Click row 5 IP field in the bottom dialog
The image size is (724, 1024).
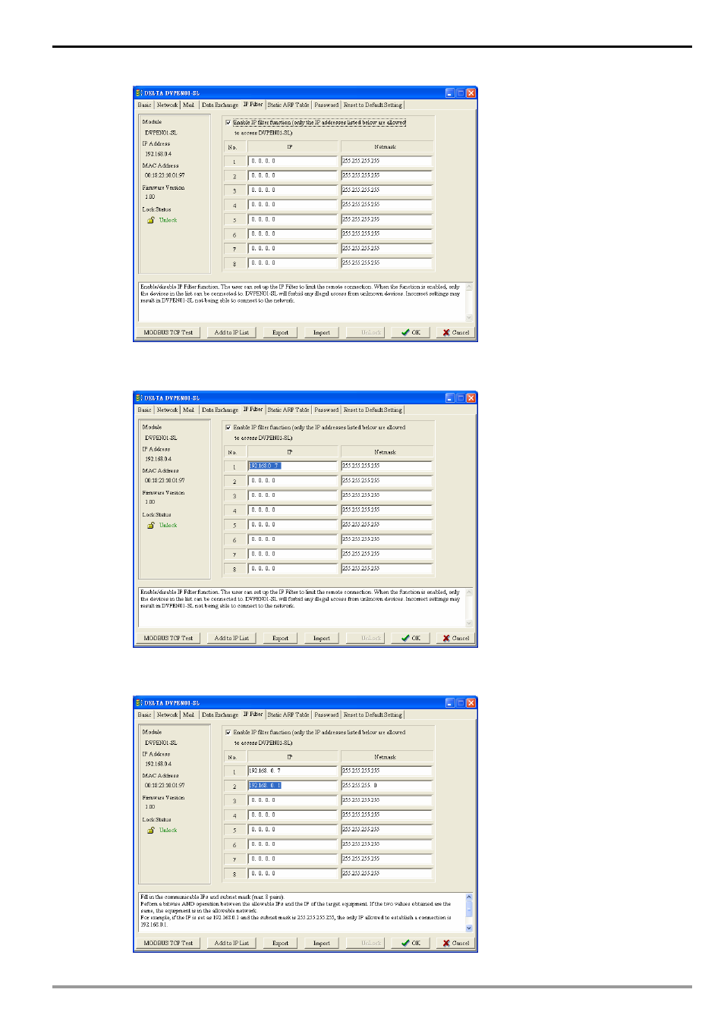coord(292,830)
